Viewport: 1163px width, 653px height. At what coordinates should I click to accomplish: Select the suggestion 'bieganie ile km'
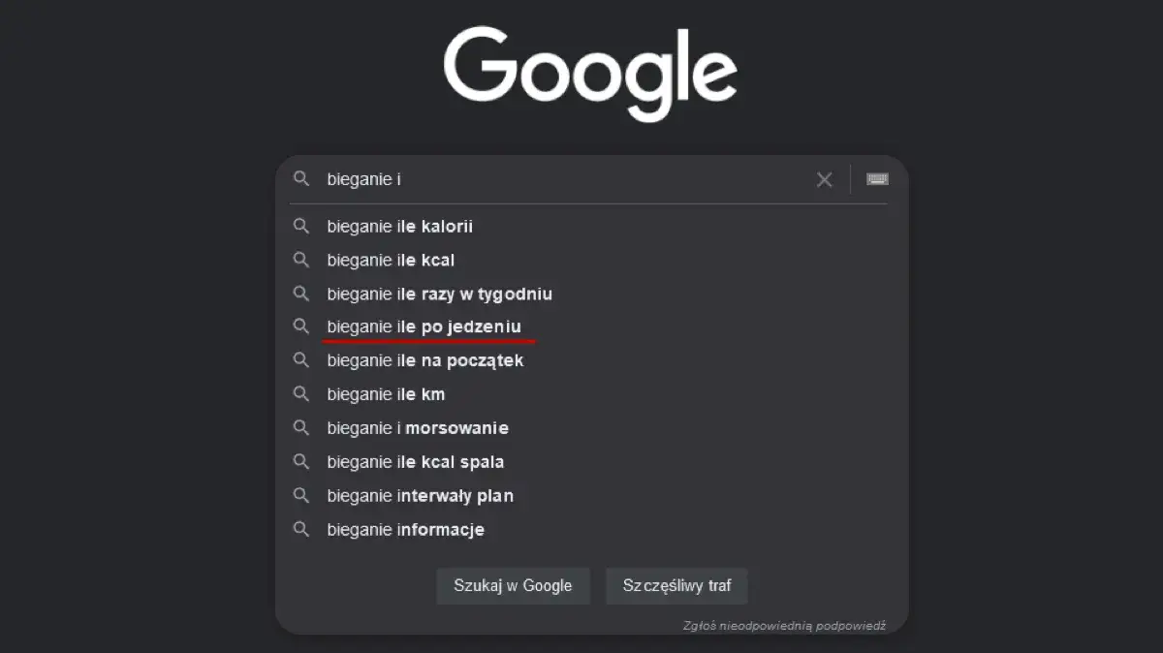tap(385, 393)
